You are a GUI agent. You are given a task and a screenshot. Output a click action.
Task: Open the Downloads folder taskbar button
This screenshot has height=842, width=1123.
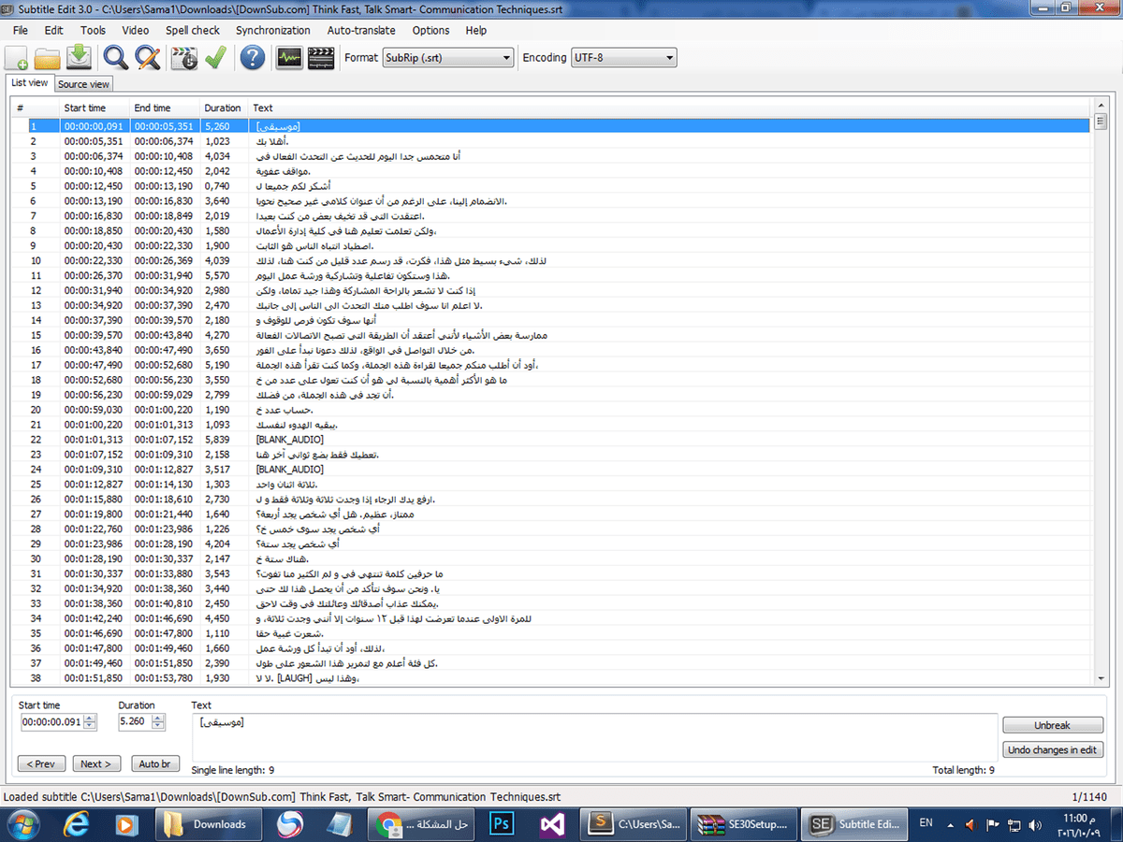(207, 825)
